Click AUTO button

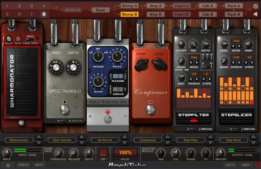(230, 165)
